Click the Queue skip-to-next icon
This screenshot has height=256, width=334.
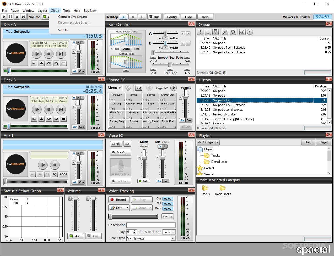point(250,32)
